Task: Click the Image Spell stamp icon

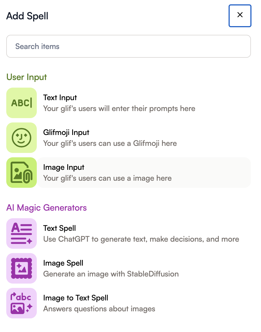Action: coord(22,268)
